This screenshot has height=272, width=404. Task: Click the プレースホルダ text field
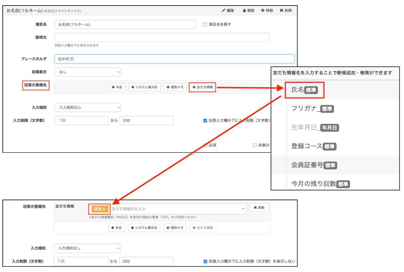click(174, 59)
